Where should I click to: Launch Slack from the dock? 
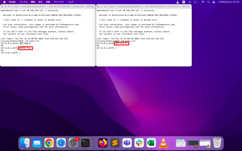[x=139, y=143]
